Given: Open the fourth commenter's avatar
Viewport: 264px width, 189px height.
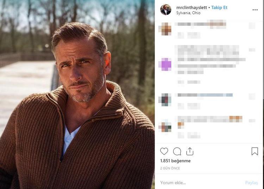Looking at the screenshot, I should tap(165, 126).
